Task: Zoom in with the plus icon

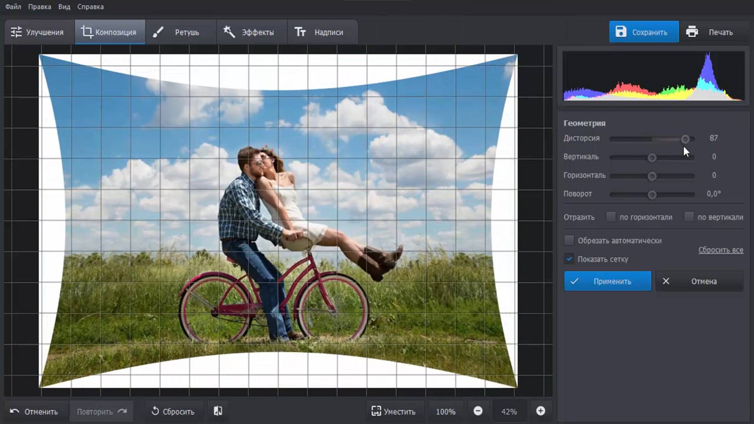Action: click(540, 411)
